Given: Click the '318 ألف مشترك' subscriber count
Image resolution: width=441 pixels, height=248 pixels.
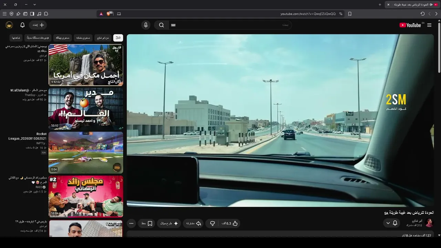Looking at the screenshot, I should 414,225.
